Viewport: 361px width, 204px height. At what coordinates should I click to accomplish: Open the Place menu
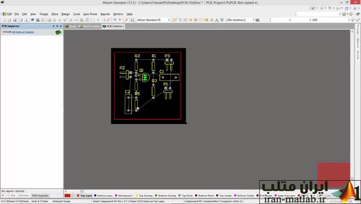pos(55,14)
